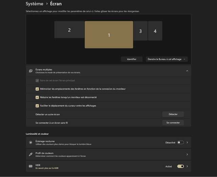Toggle Éclairage nocturne switch on
The image size is (217, 177).
point(180,143)
